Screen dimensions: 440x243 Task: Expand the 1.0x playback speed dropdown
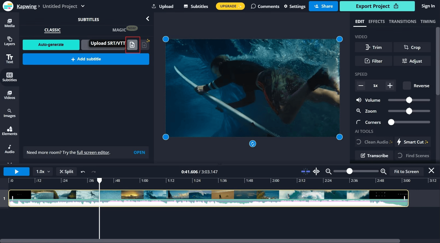pos(43,171)
